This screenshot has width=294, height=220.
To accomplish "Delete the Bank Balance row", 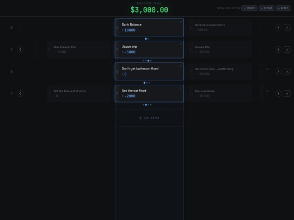I will click(287, 28).
